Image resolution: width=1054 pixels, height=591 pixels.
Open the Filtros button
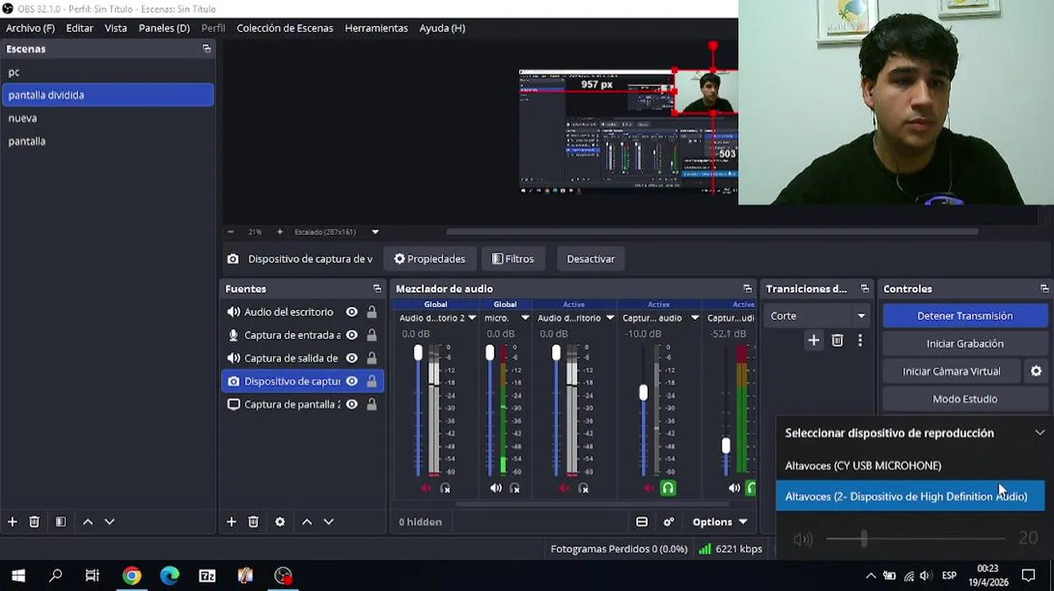513,259
